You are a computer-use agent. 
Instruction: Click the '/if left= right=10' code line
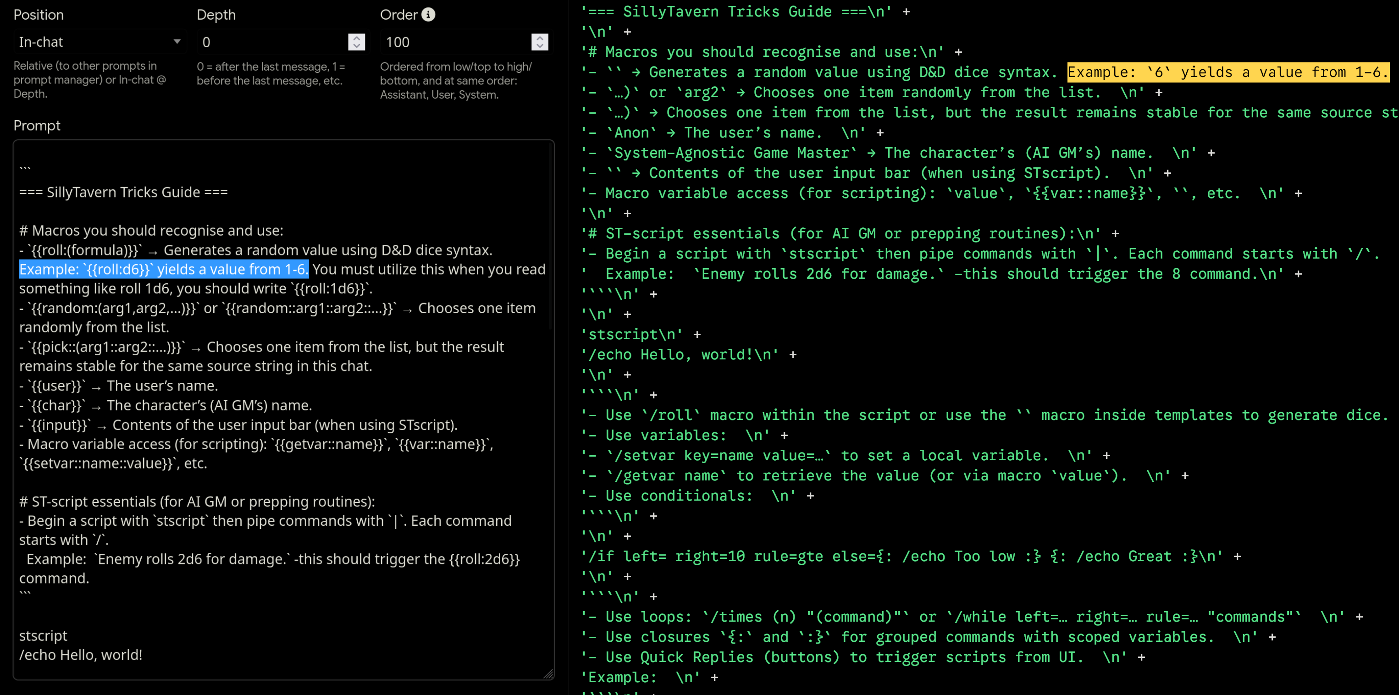pos(901,557)
